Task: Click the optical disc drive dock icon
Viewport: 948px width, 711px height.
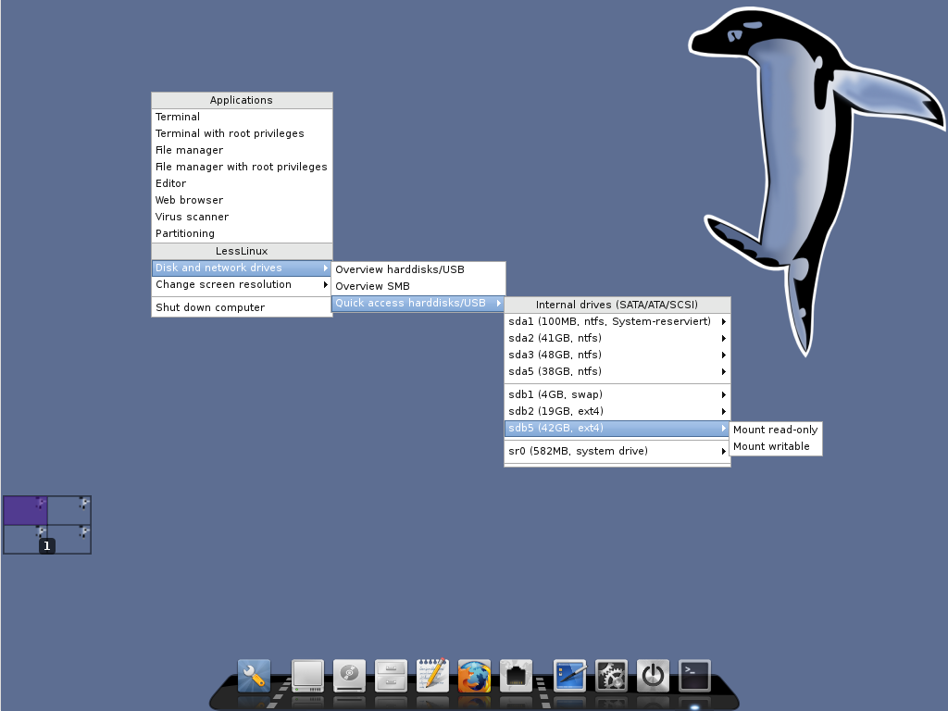Action: point(349,676)
